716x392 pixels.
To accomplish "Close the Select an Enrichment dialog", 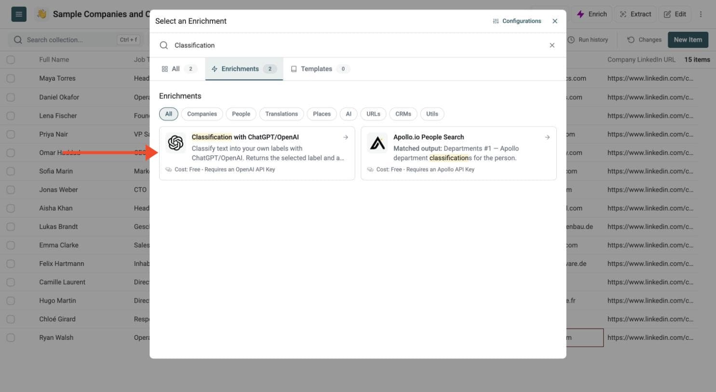I will click(555, 21).
